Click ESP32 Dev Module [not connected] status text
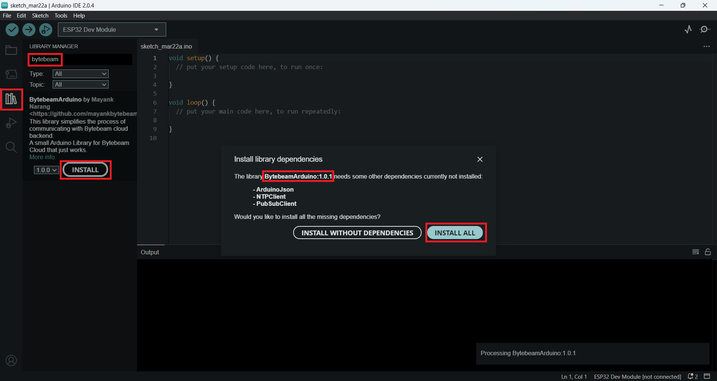Image resolution: width=717 pixels, height=381 pixels. 637,377
